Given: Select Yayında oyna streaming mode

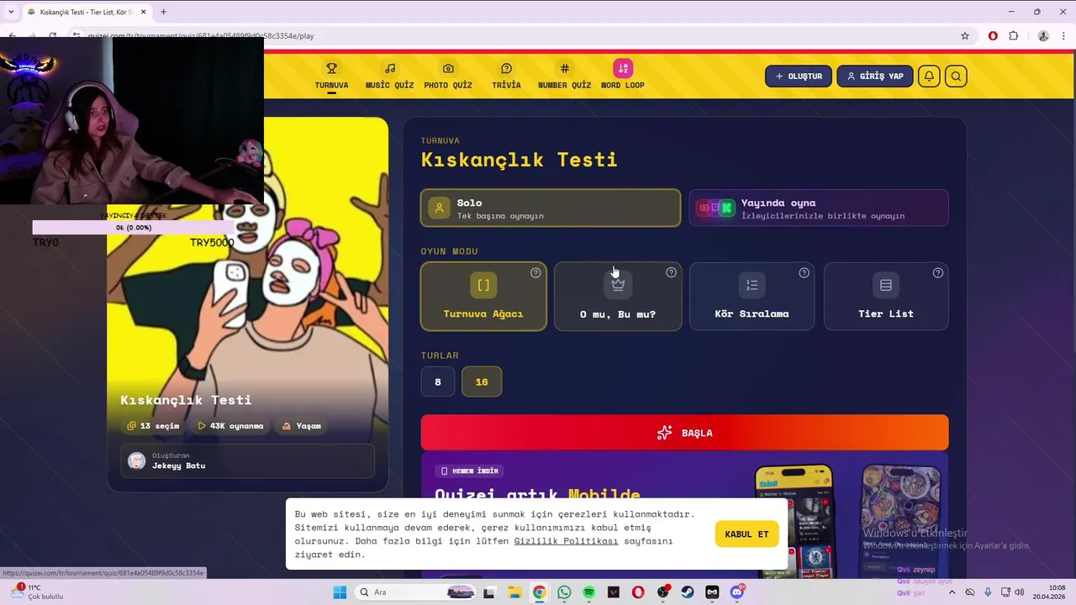Looking at the screenshot, I should [819, 208].
